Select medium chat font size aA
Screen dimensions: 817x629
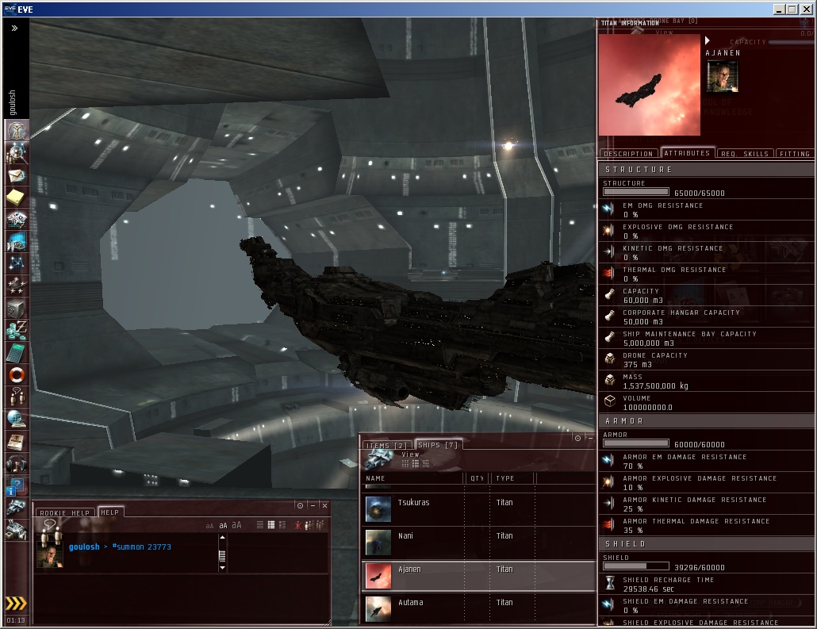click(223, 525)
